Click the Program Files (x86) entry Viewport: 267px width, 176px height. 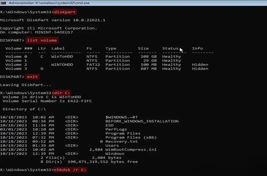click(131, 137)
